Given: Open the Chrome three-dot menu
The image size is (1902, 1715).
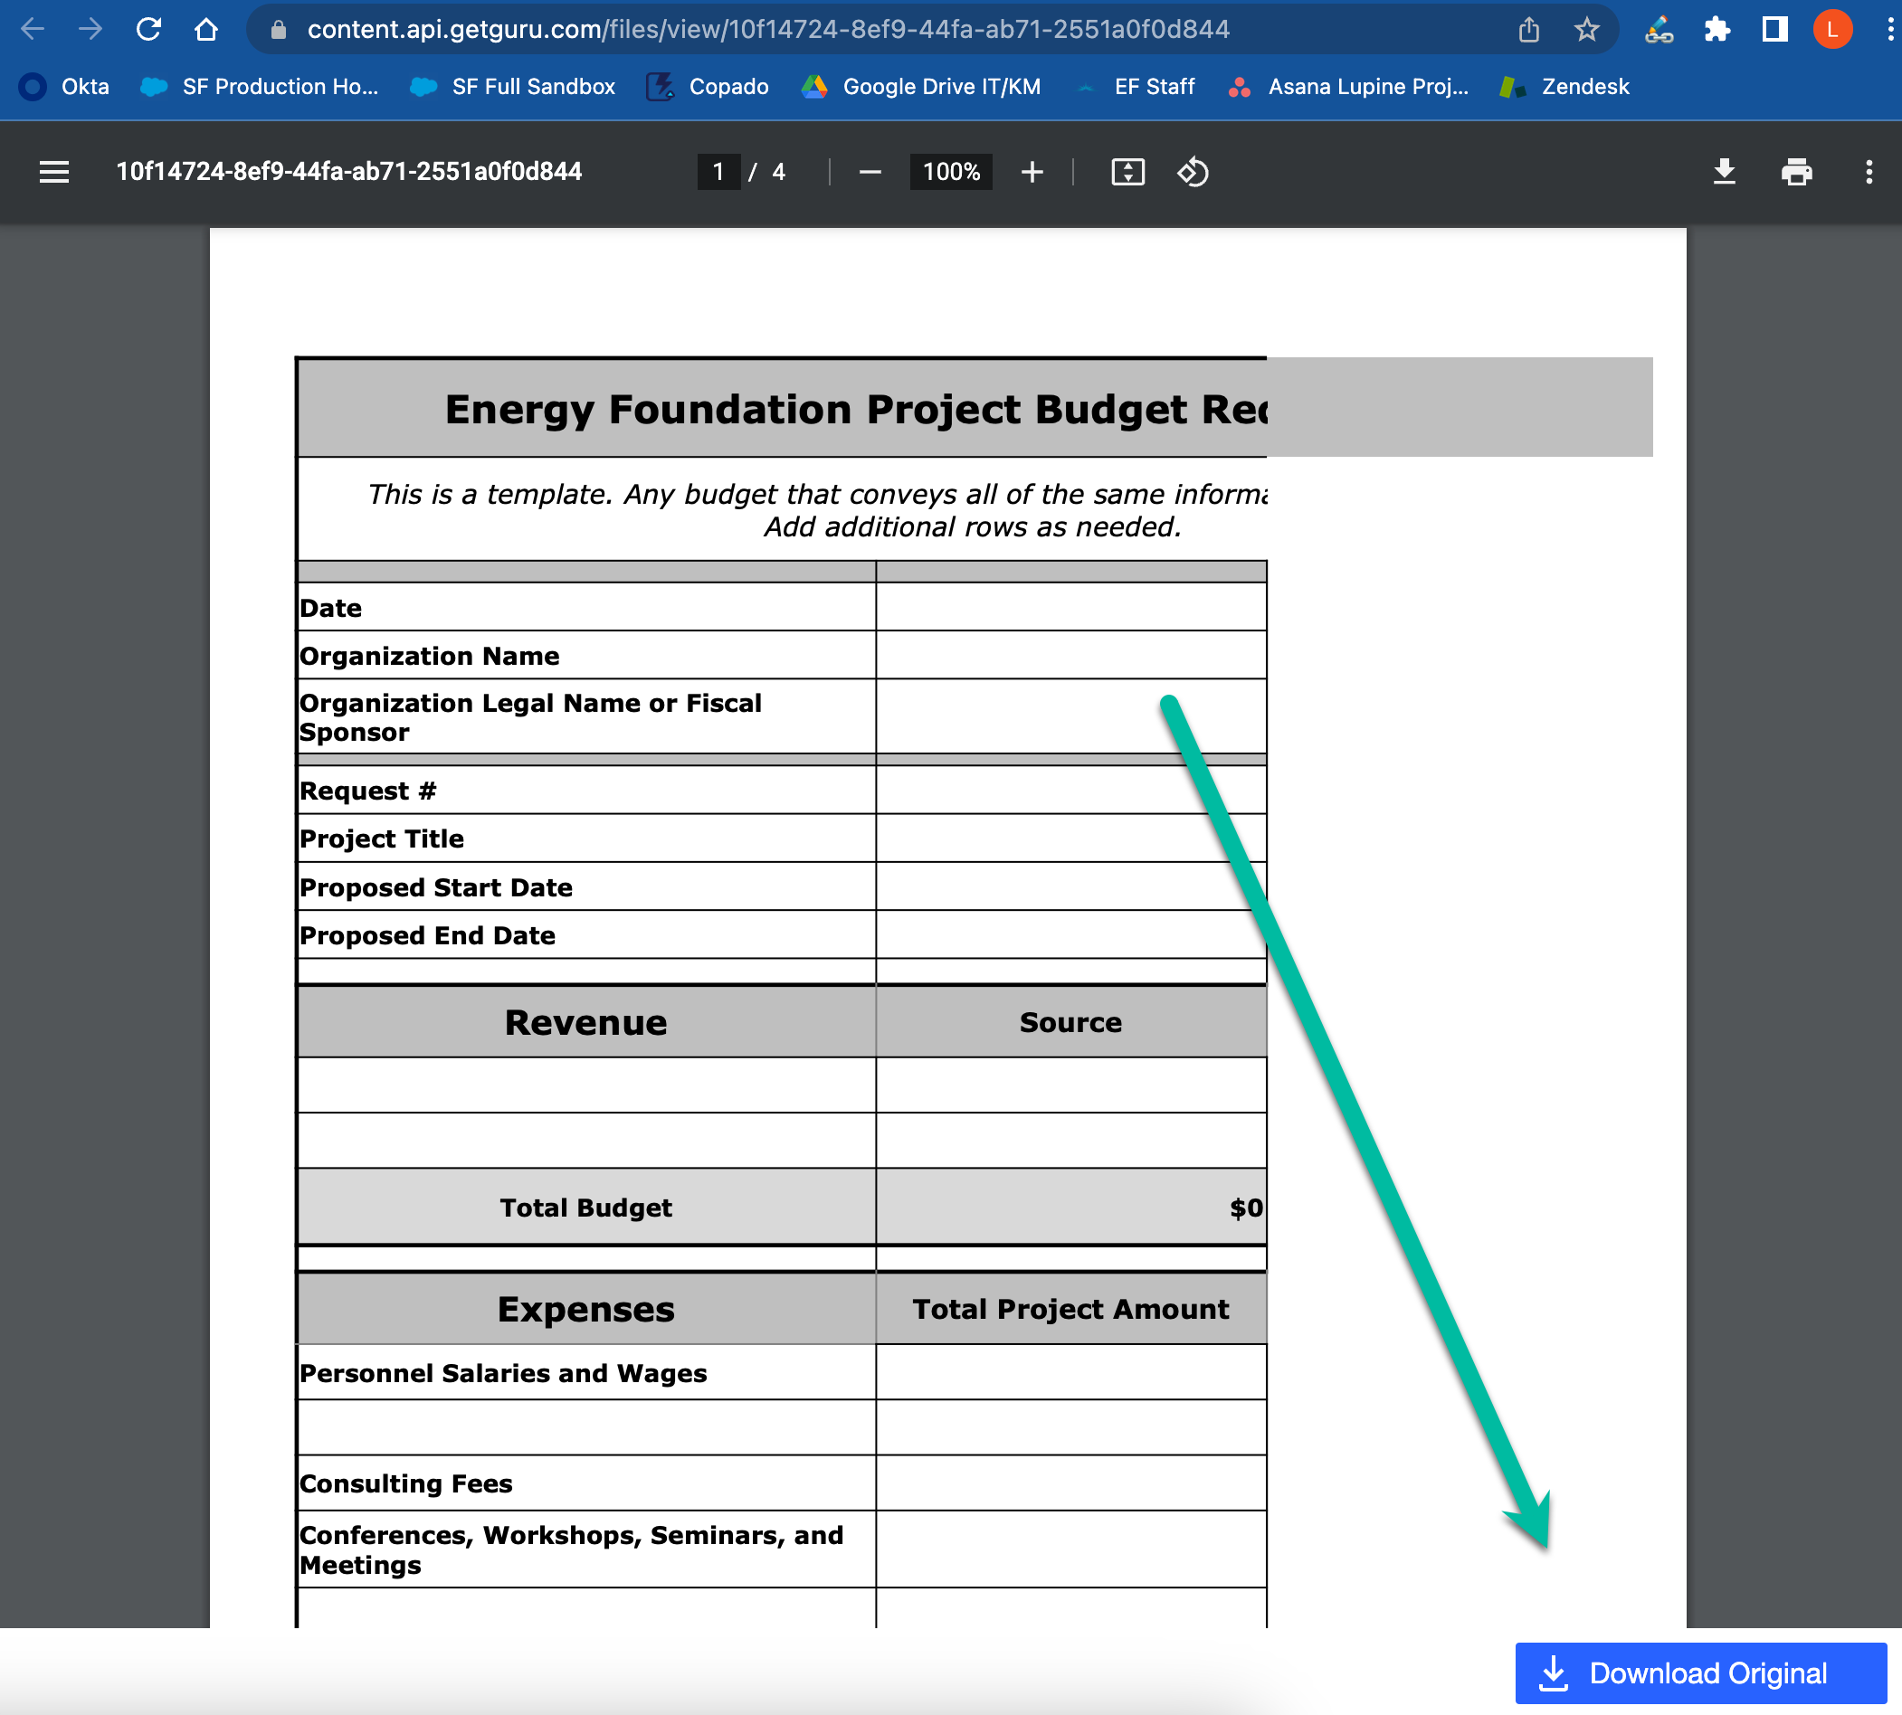Looking at the screenshot, I should click(x=1889, y=29).
